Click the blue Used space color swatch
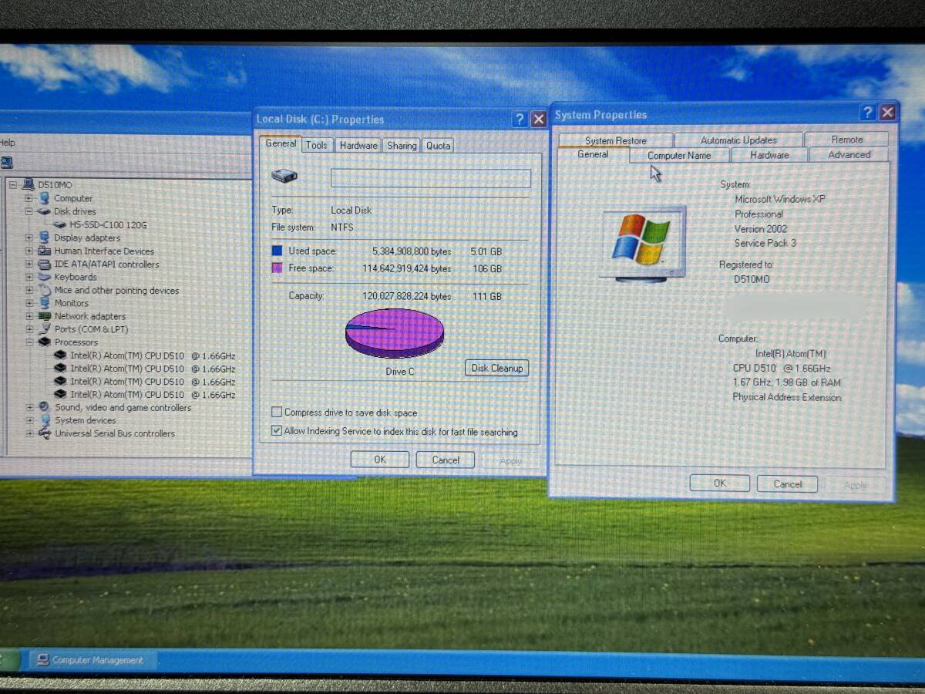 click(x=277, y=251)
